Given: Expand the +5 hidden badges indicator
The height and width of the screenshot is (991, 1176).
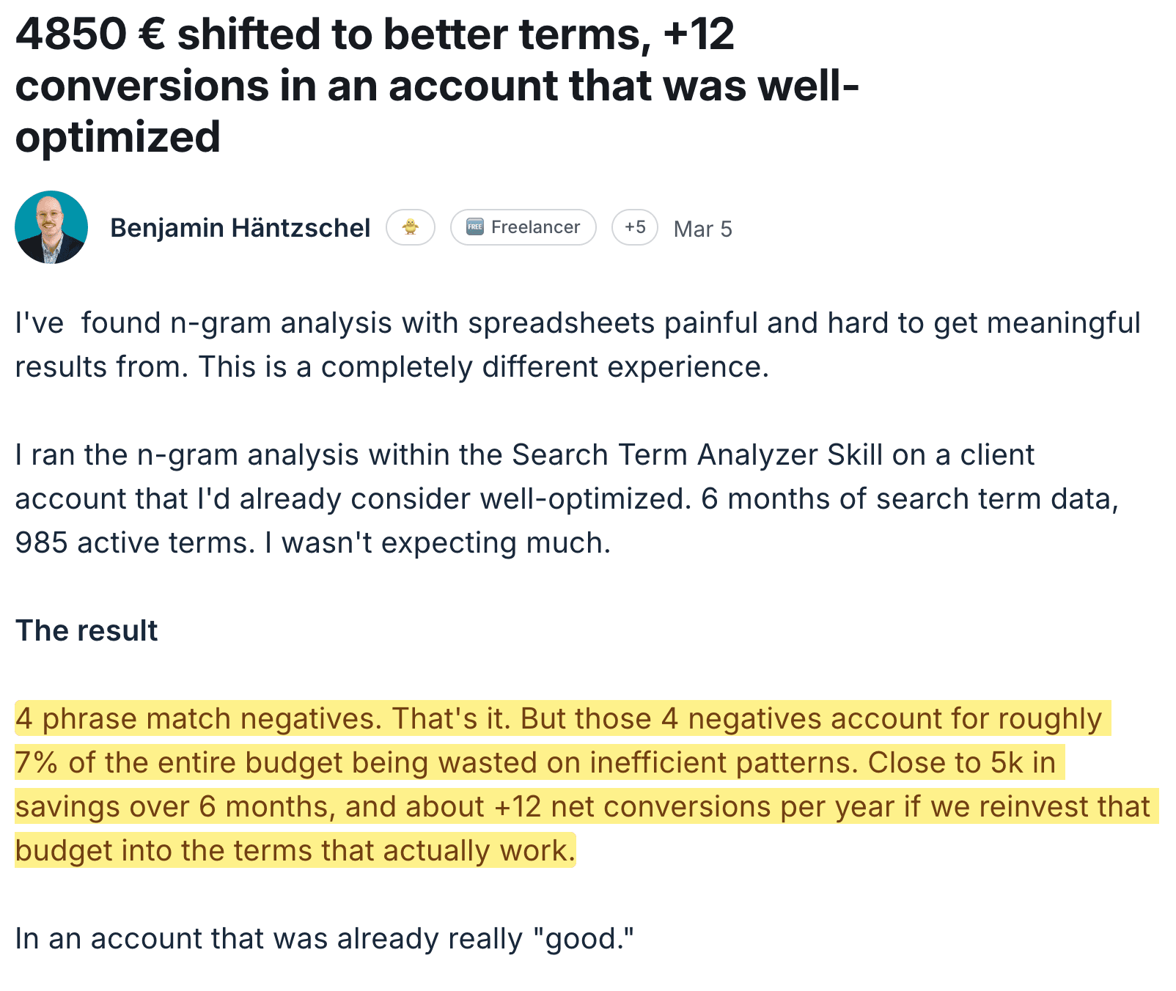Looking at the screenshot, I should pos(634,227).
